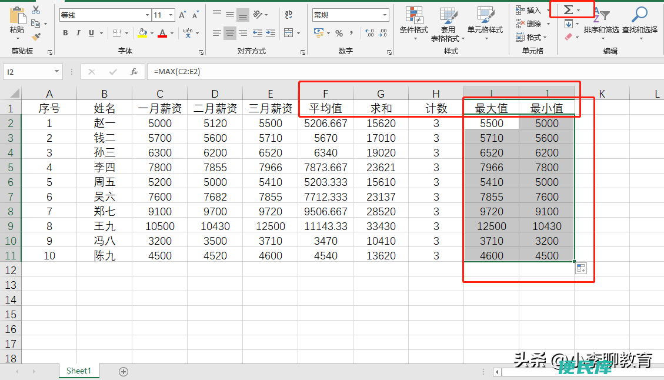Image resolution: width=664 pixels, height=380 pixels.
Task: Toggle right text alignment
Action: (x=243, y=32)
